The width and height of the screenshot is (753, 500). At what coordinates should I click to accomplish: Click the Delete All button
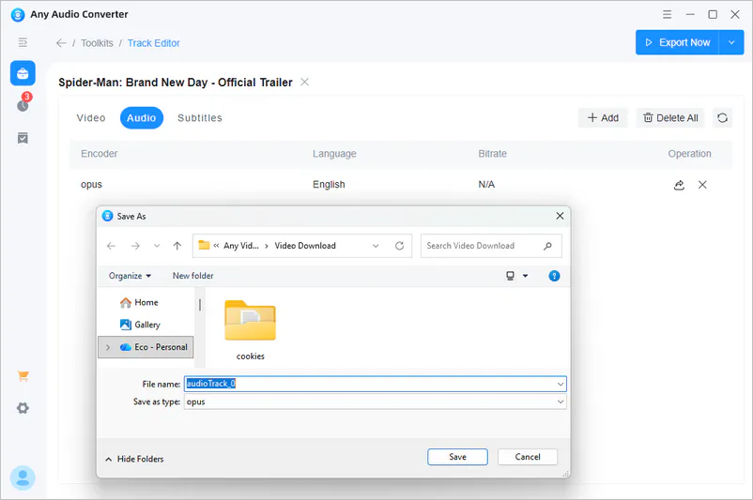[x=670, y=118]
